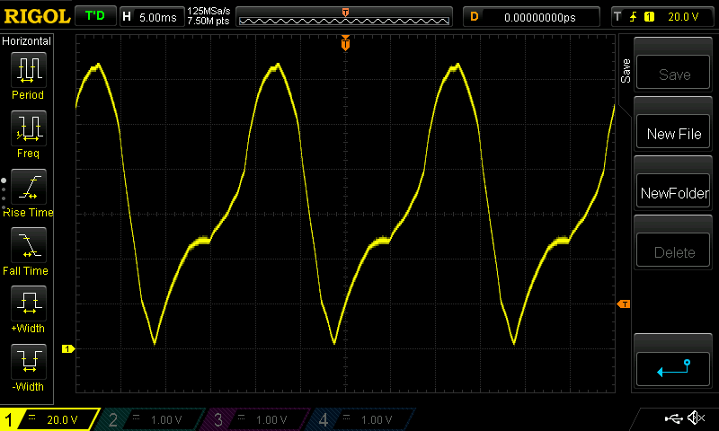Click the orange trigger position marker at top
This screenshot has height=431, width=719.
pos(345,43)
